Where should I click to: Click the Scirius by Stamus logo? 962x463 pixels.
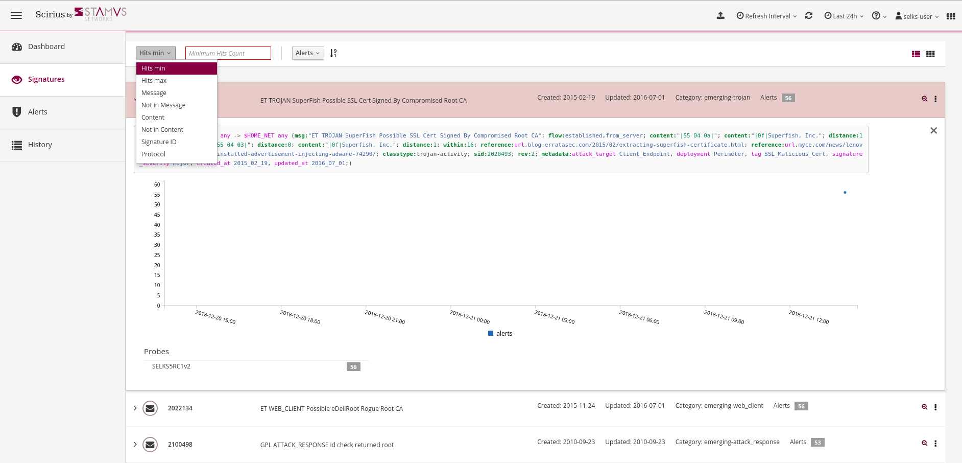click(81, 14)
